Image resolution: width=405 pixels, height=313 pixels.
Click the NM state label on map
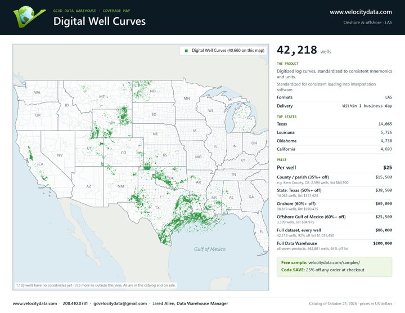point(120,186)
